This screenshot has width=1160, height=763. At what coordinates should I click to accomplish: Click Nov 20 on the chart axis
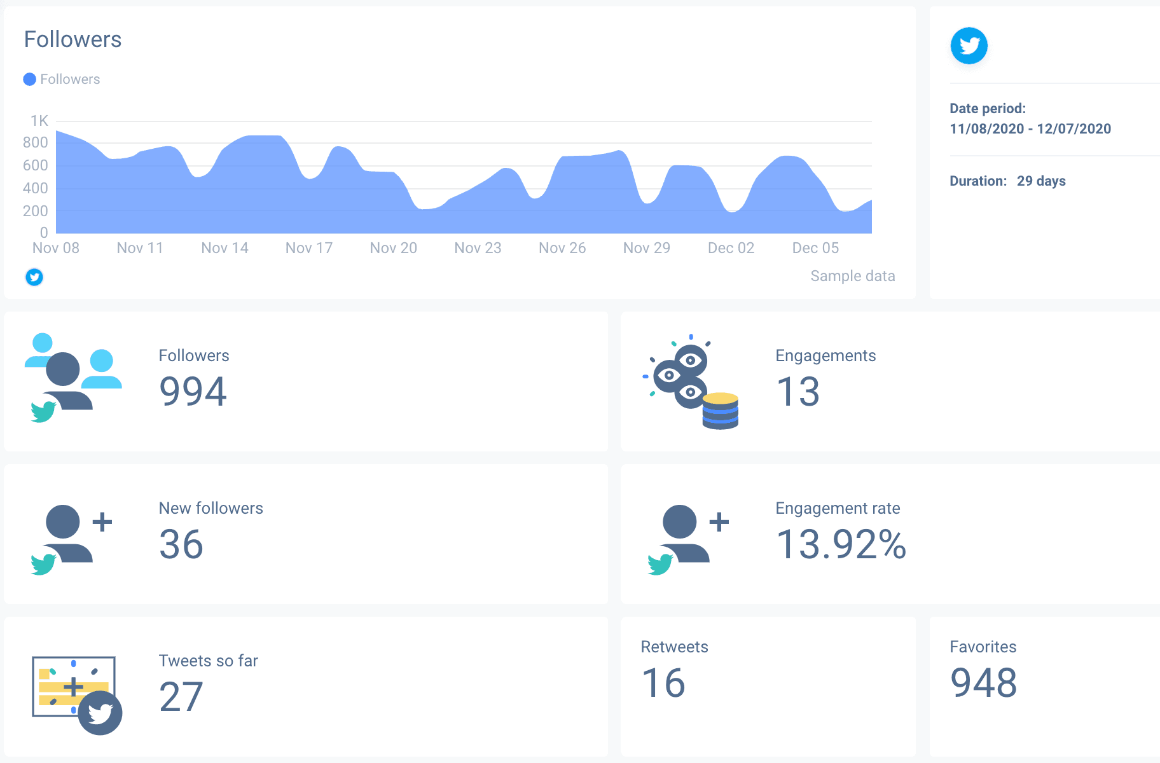(x=394, y=248)
